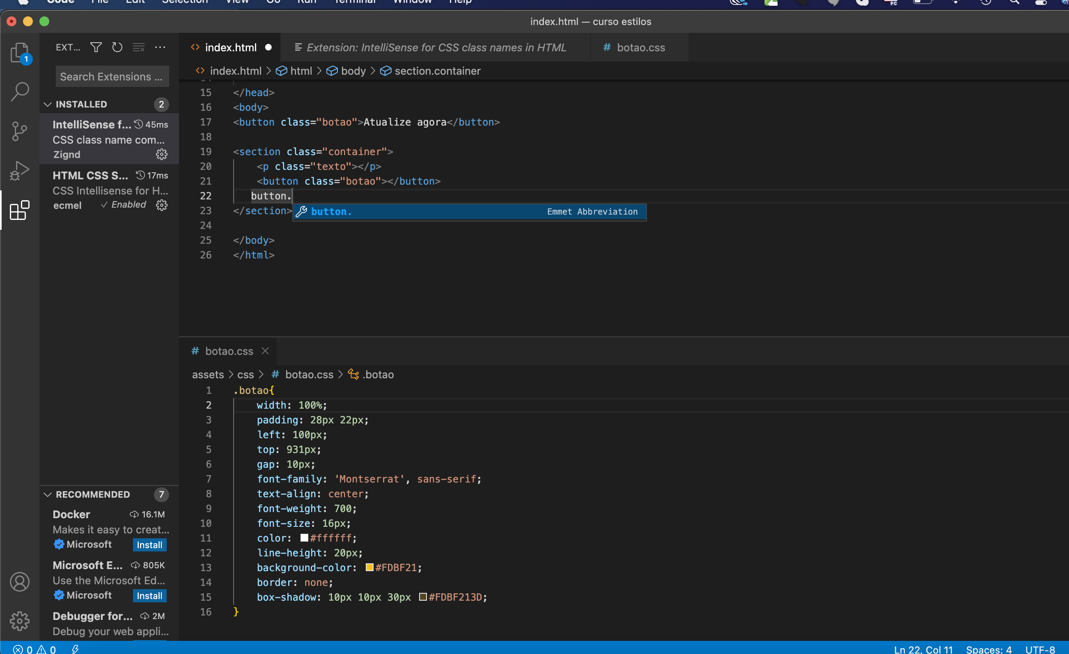Click Install button for Docker extension
Image resolution: width=1069 pixels, height=654 pixels.
pyautogui.click(x=150, y=545)
